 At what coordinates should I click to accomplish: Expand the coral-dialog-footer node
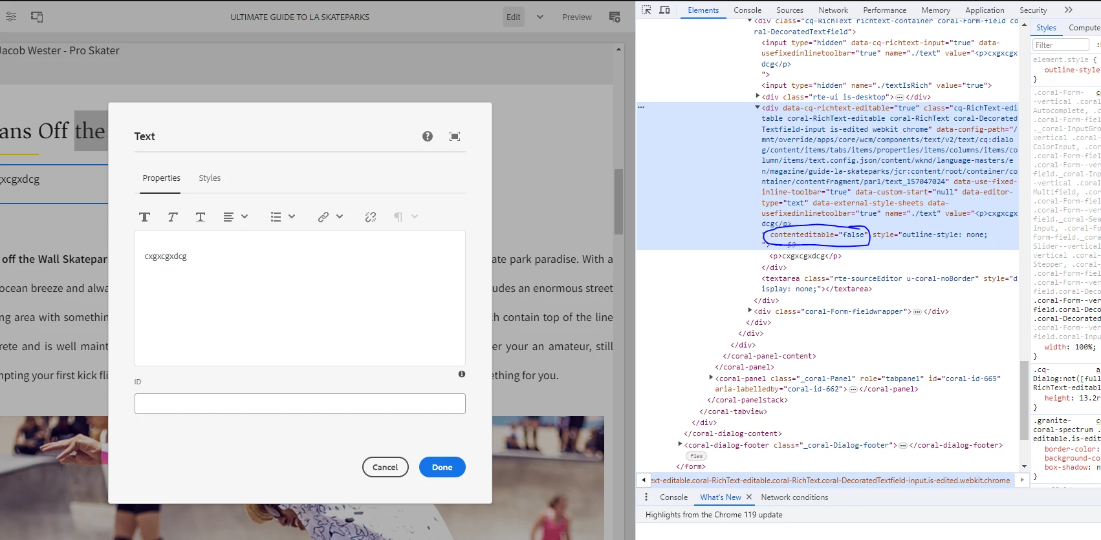(x=680, y=444)
